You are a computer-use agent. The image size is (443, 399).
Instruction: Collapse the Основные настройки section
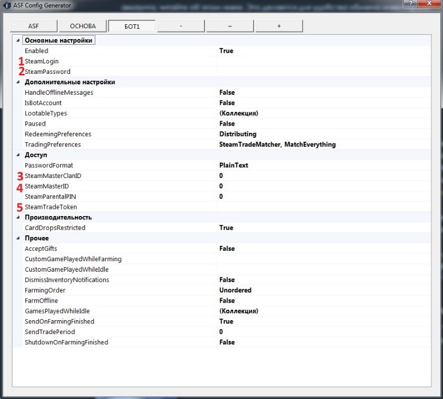coord(18,40)
